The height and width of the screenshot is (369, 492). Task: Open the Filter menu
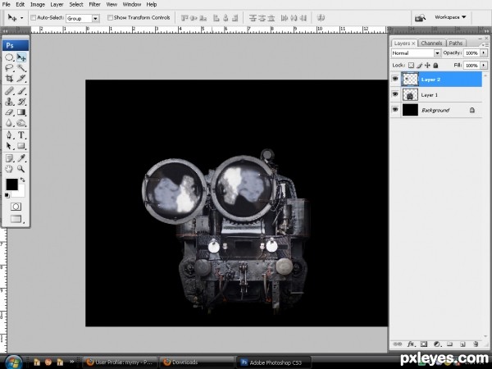pos(94,4)
